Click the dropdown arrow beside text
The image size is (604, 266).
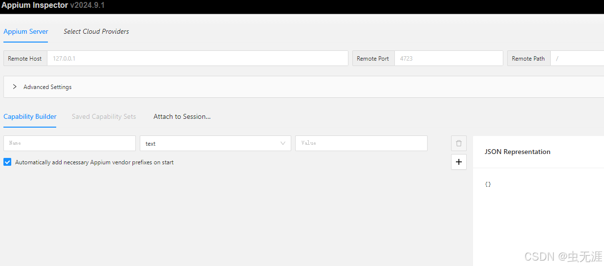point(283,143)
